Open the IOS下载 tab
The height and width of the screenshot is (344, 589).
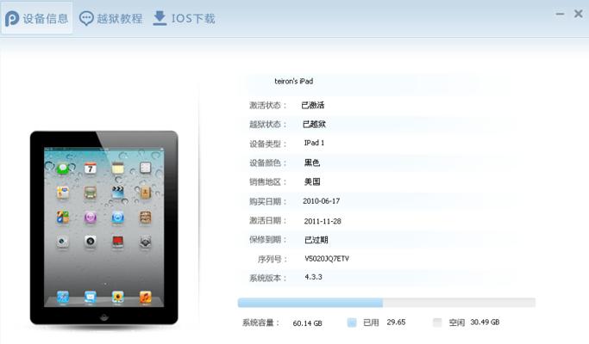[x=184, y=18]
